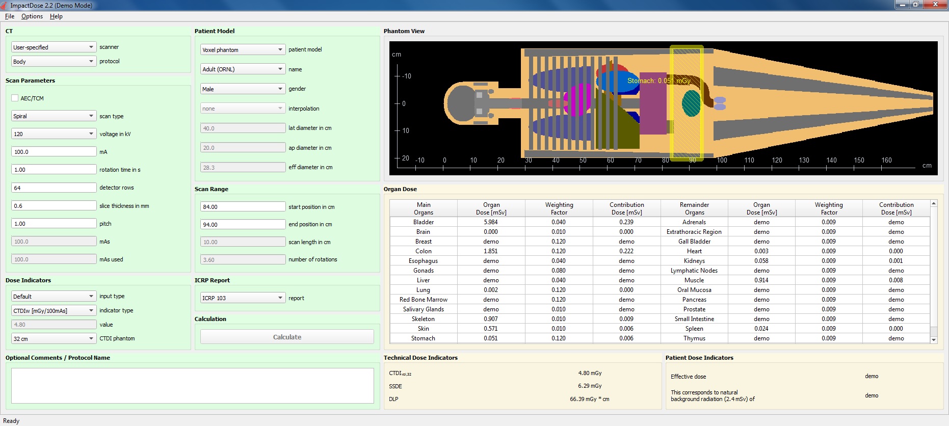Click the phantom head in Phantom View

coord(462,103)
